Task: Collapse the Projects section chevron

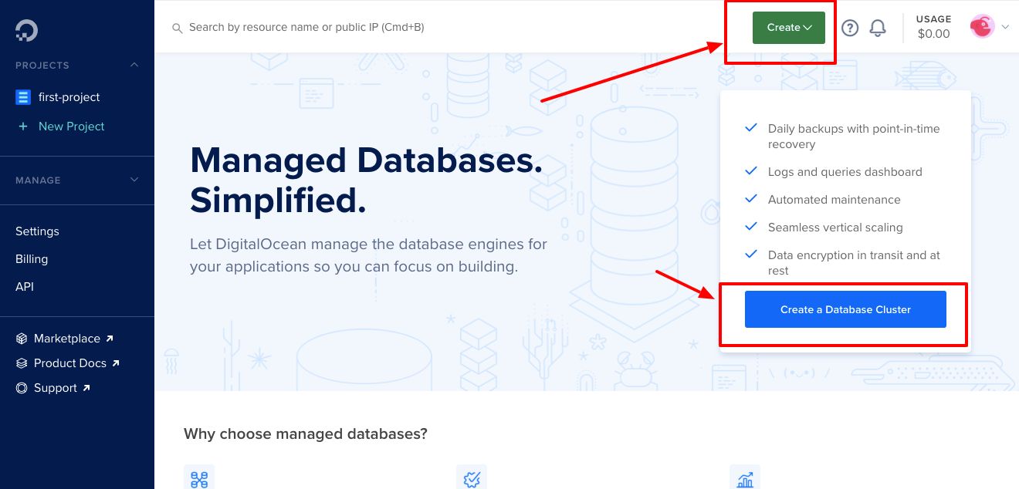Action: [x=134, y=66]
